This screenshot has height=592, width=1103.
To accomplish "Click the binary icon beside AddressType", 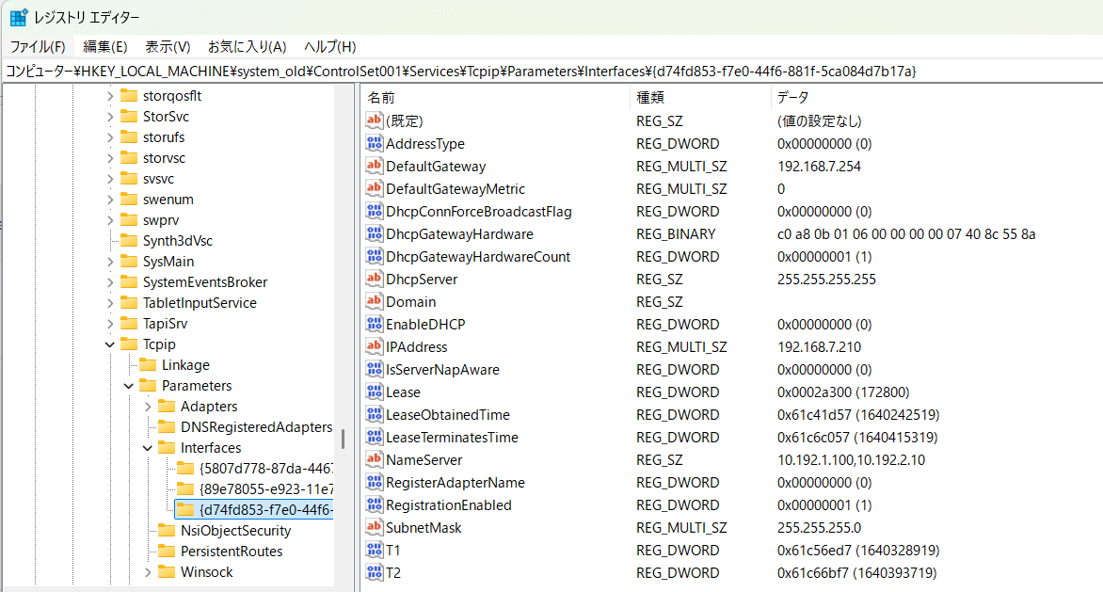I will point(375,144).
